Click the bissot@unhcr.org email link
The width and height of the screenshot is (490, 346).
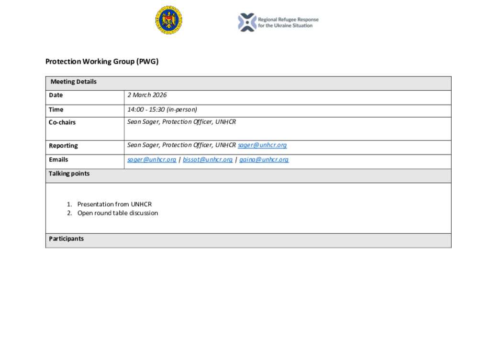tap(208, 160)
